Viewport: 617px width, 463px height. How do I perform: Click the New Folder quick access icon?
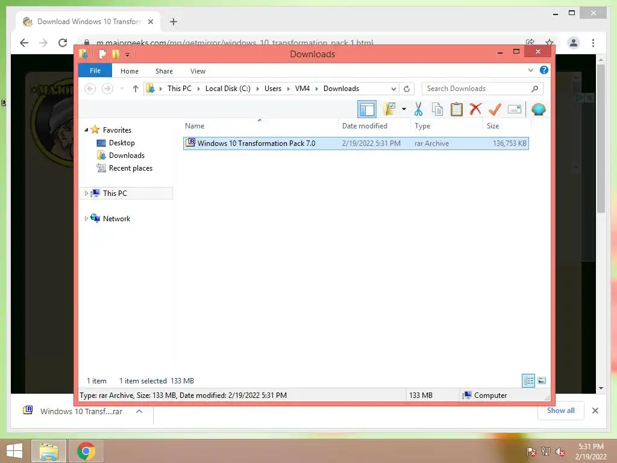115,54
